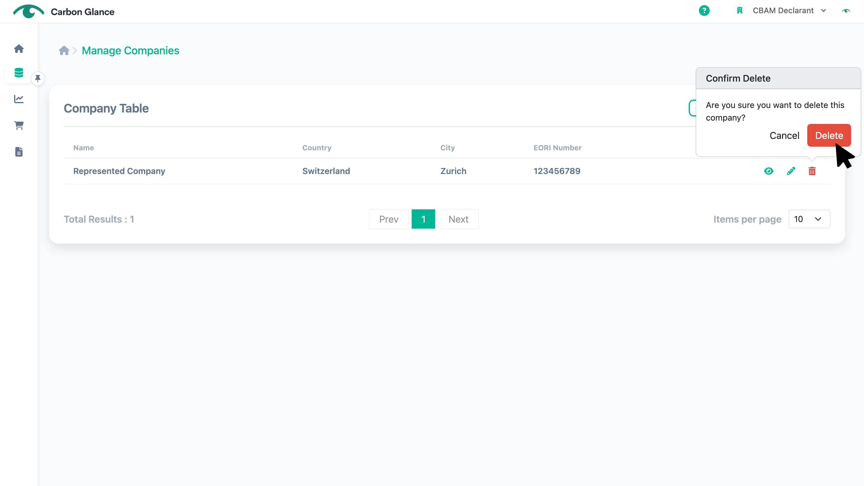864x486 pixels.
Task: Edit Represented Company using the pencil icon
Action: click(x=790, y=171)
